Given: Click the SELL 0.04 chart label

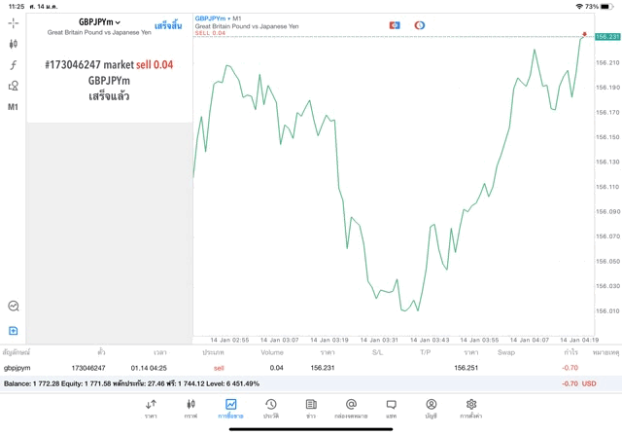Looking at the screenshot, I should pyautogui.click(x=210, y=33).
